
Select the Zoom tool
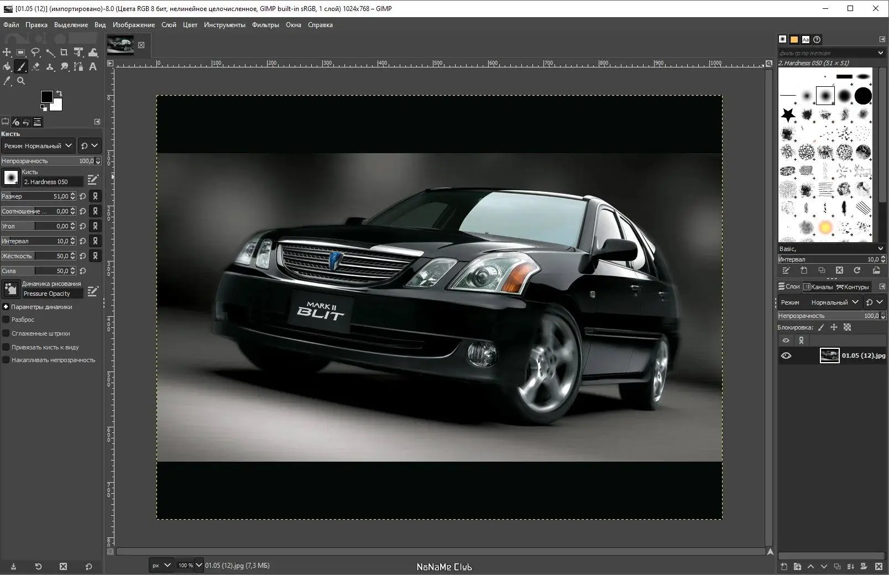tap(21, 81)
